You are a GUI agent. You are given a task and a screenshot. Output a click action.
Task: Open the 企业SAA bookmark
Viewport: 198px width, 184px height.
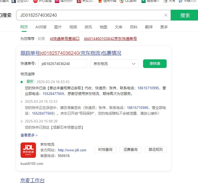pos(21,1)
